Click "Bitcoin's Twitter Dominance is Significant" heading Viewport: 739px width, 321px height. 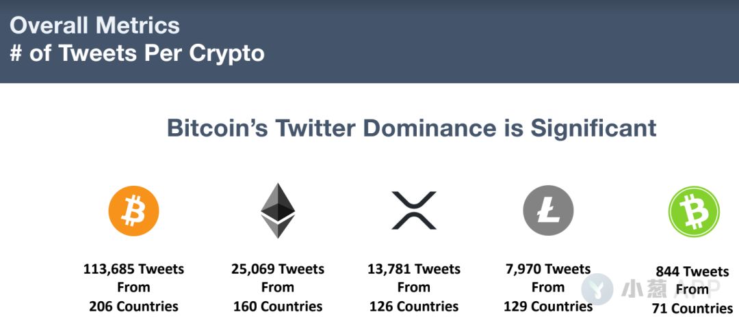click(411, 128)
